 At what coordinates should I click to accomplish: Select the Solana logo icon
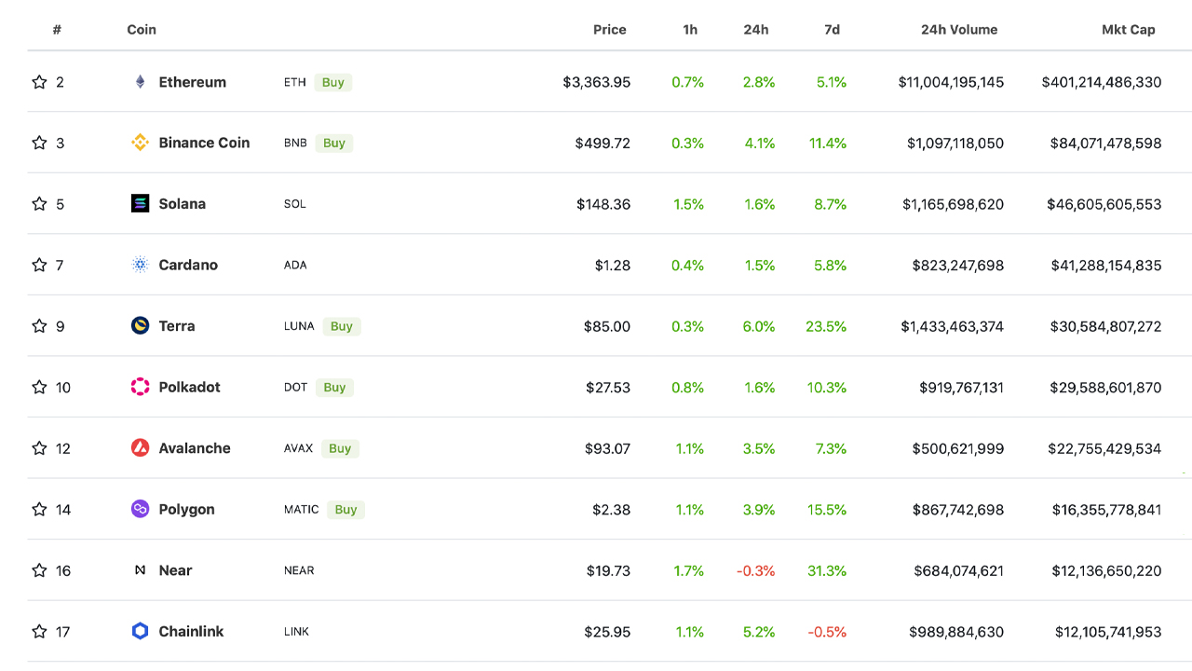(x=141, y=203)
